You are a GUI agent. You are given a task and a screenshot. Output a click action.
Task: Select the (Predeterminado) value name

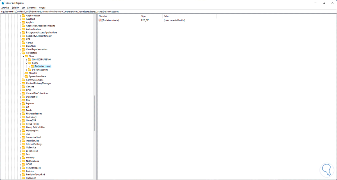coord(111,20)
